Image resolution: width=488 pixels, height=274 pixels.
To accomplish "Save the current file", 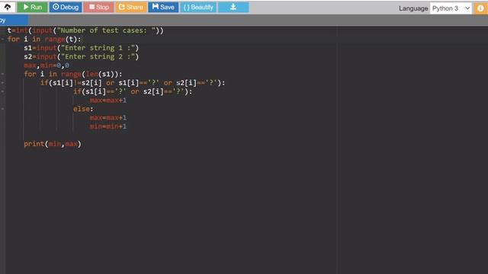I will pos(163,7).
